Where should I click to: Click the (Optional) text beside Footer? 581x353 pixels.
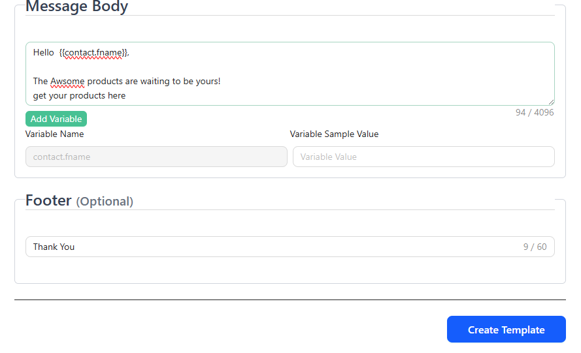[x=105, y=202]
